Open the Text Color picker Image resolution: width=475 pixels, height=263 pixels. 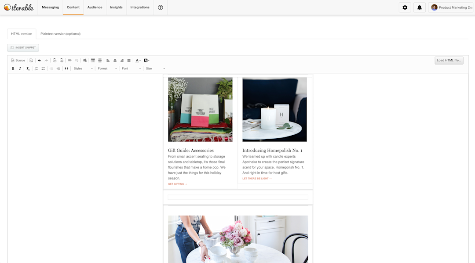138,61
